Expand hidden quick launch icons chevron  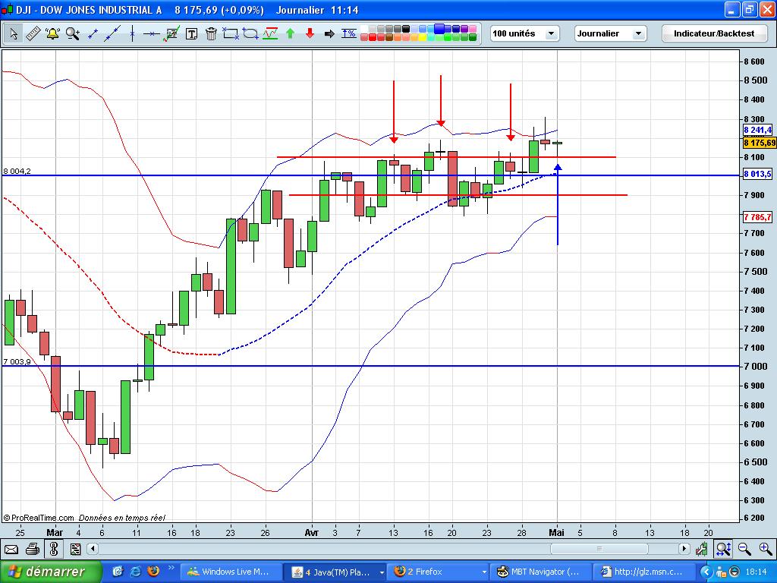(x=171, y=569)
